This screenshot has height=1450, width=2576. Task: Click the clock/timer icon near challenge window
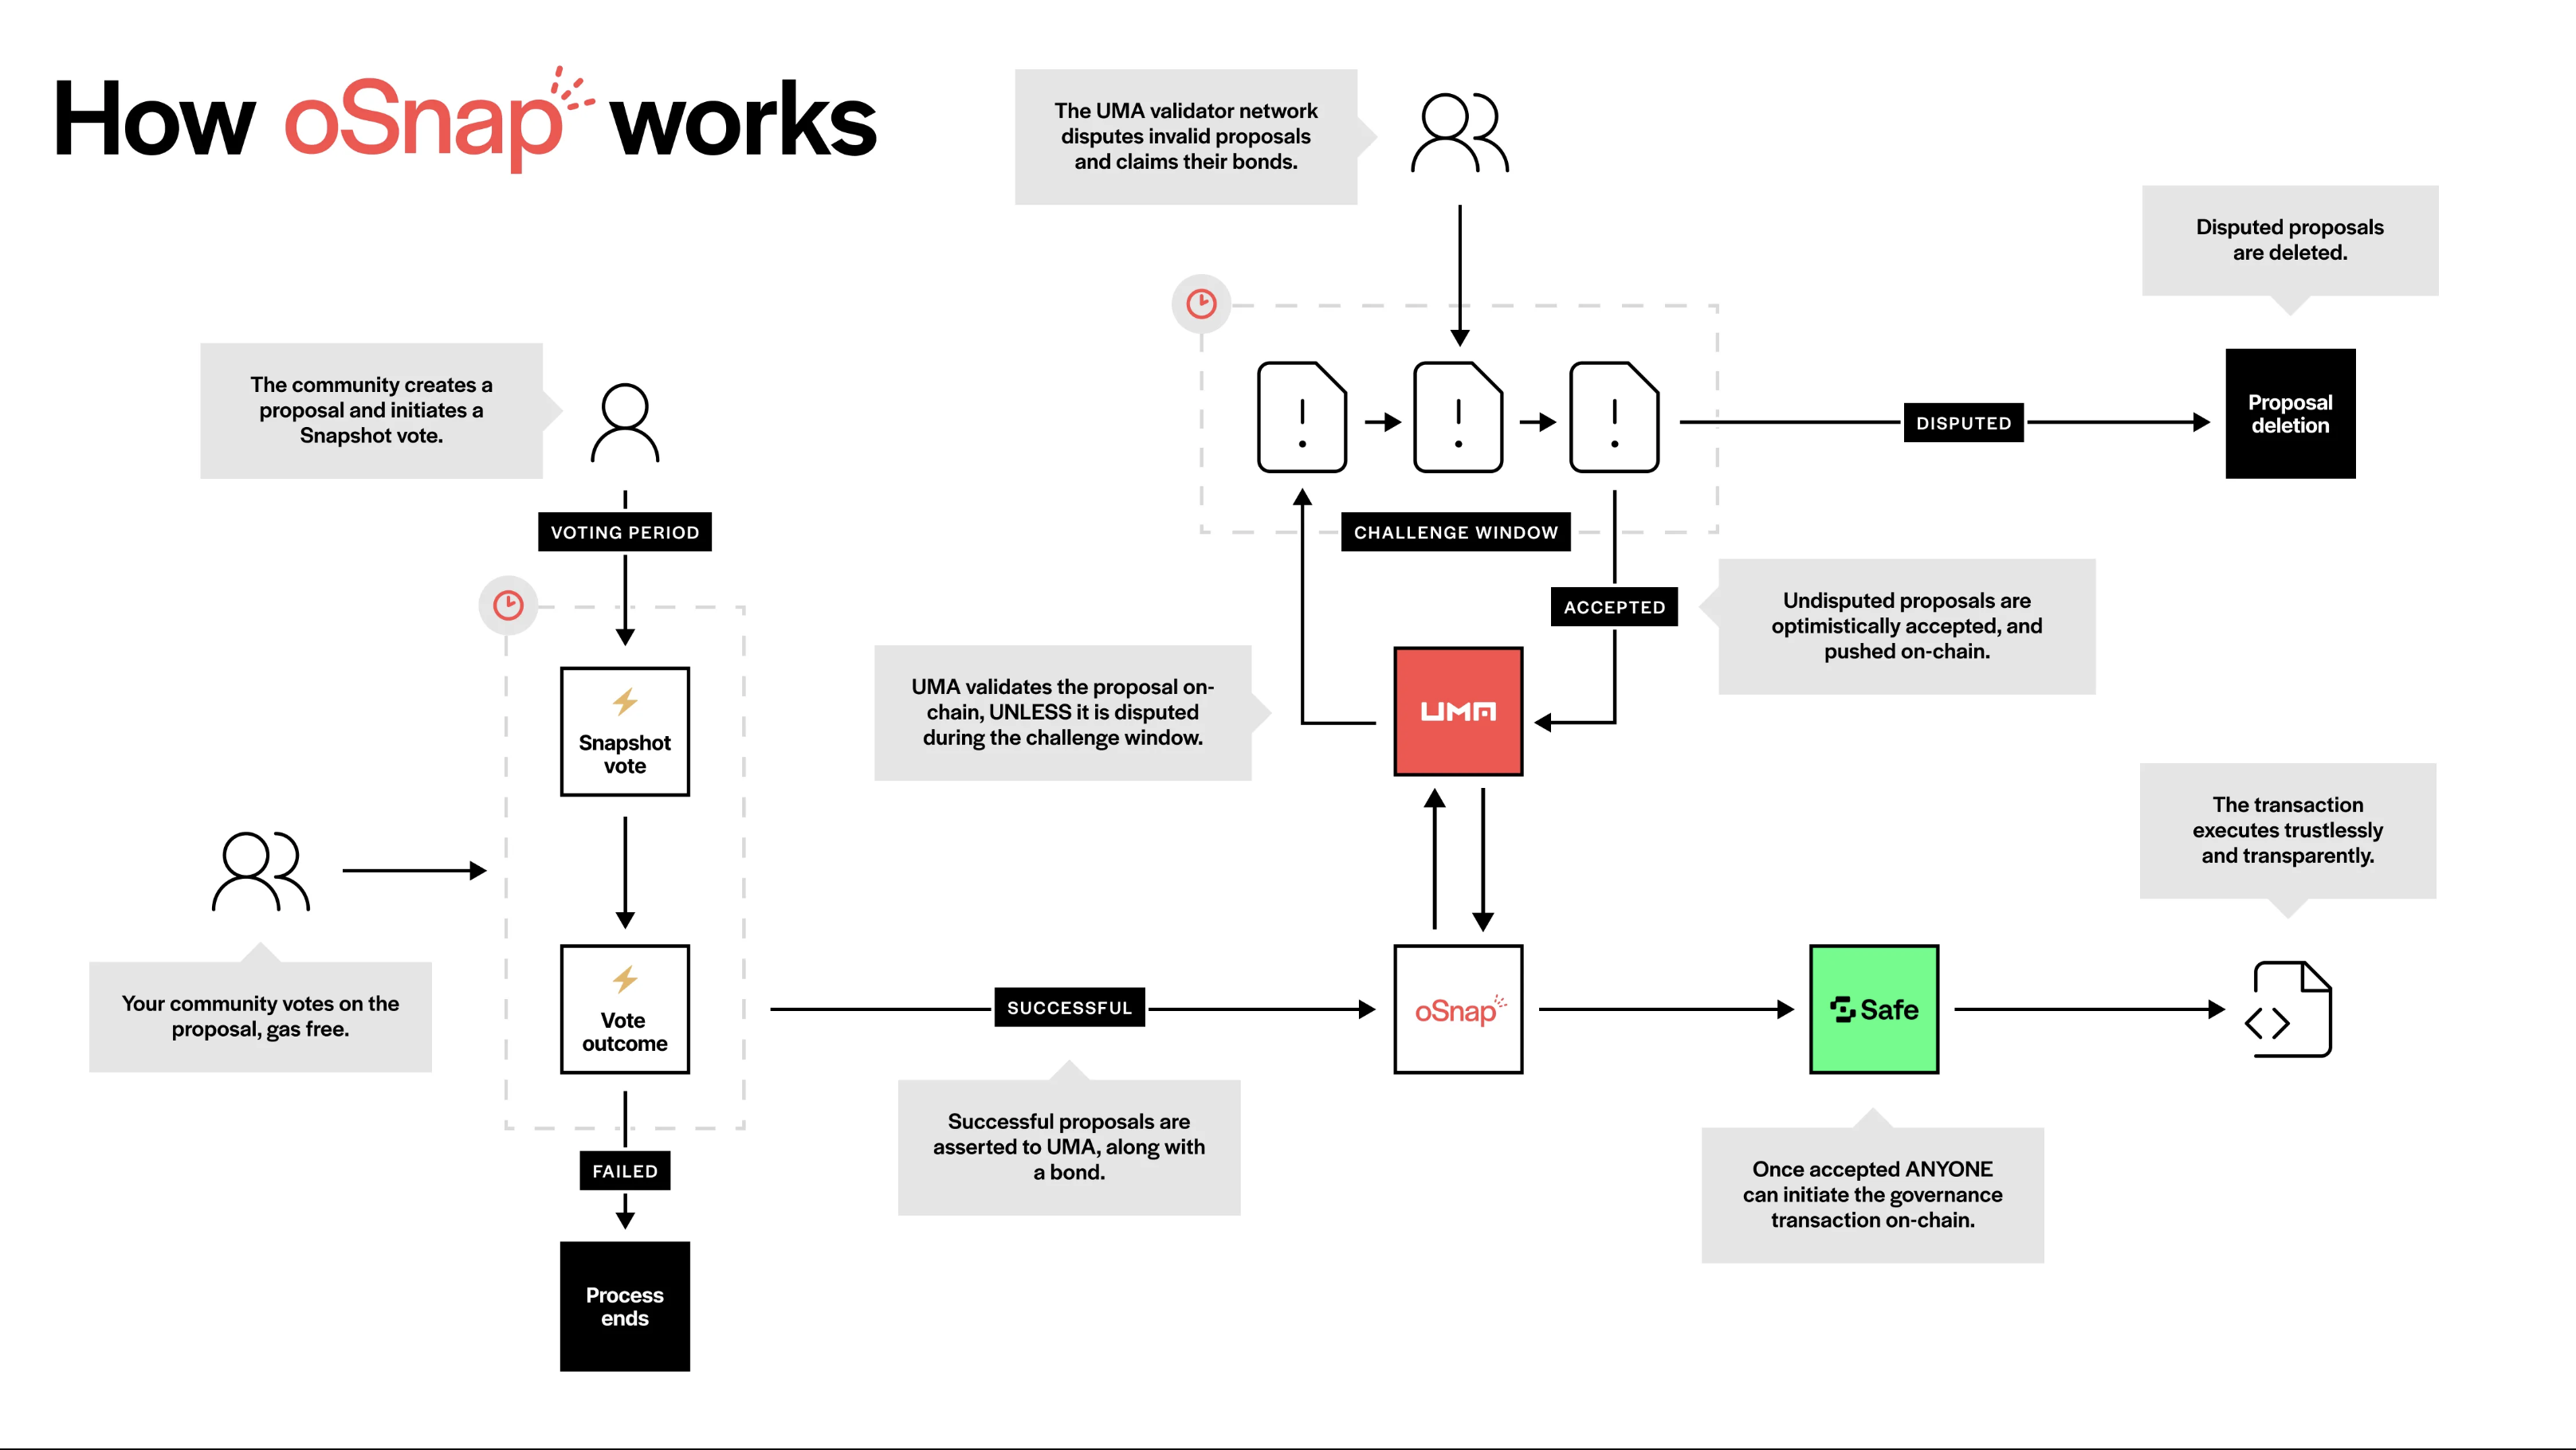(1200, 304)
